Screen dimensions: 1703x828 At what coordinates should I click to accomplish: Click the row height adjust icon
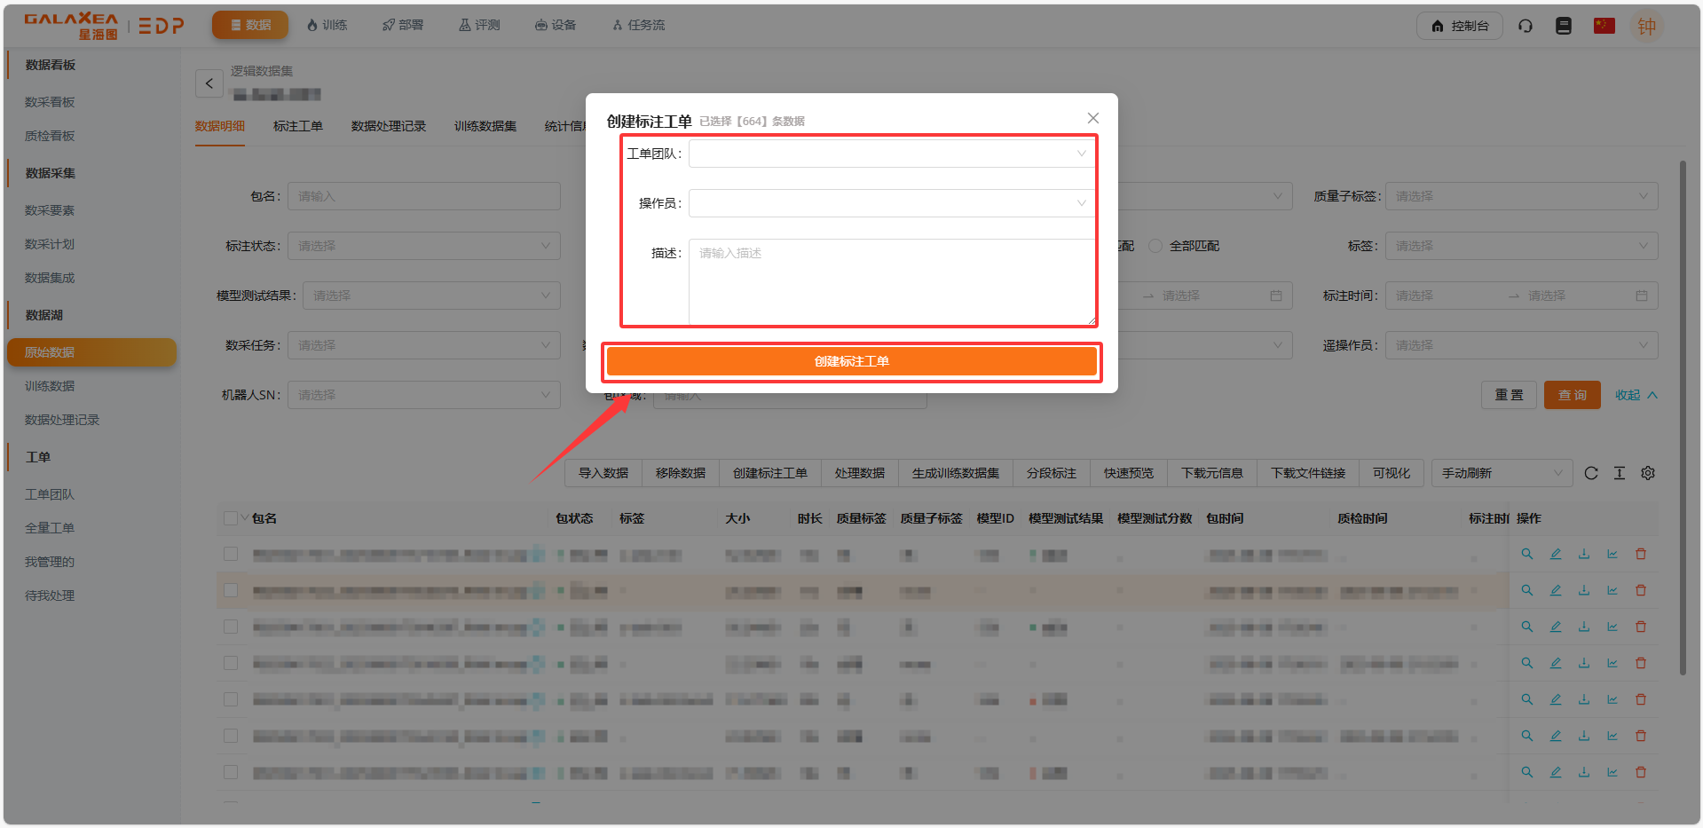[x=1620, y=473]
